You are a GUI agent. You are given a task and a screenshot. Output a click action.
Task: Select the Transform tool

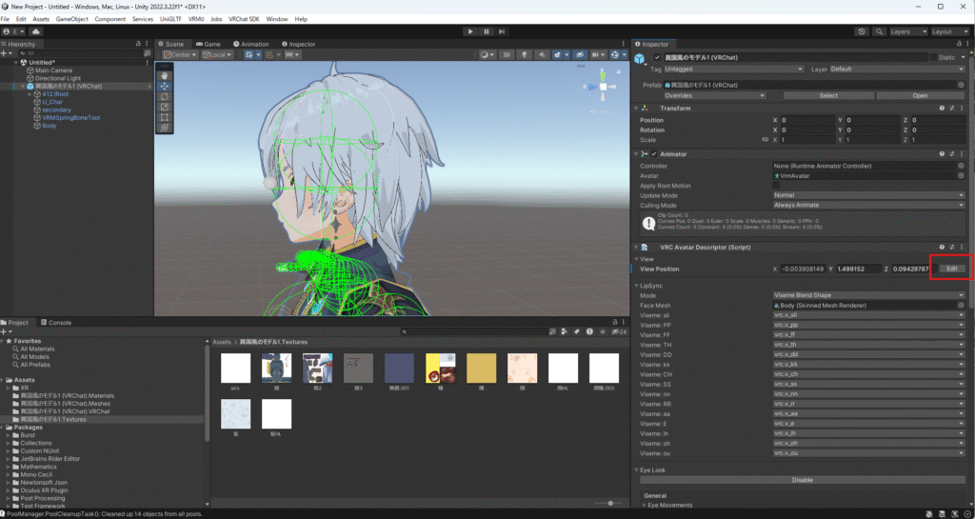tap(164, 128)
